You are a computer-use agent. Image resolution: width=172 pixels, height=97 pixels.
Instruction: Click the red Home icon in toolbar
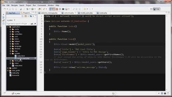pyautogui.click(x=57, y=9)
